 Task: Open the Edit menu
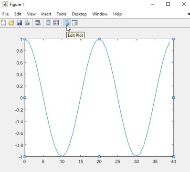[18, 14]
